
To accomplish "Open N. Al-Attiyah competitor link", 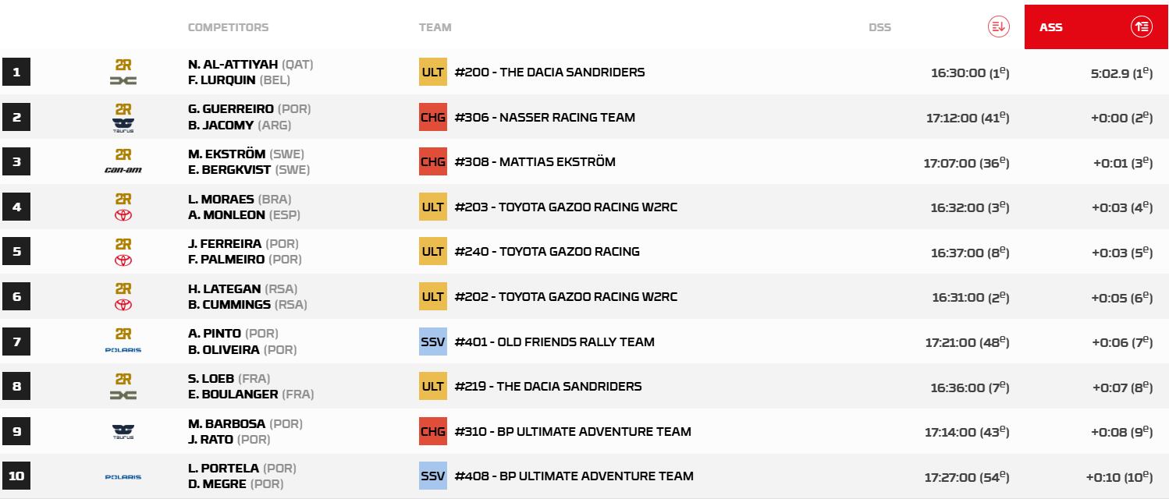I will click(x=233, y=65).
